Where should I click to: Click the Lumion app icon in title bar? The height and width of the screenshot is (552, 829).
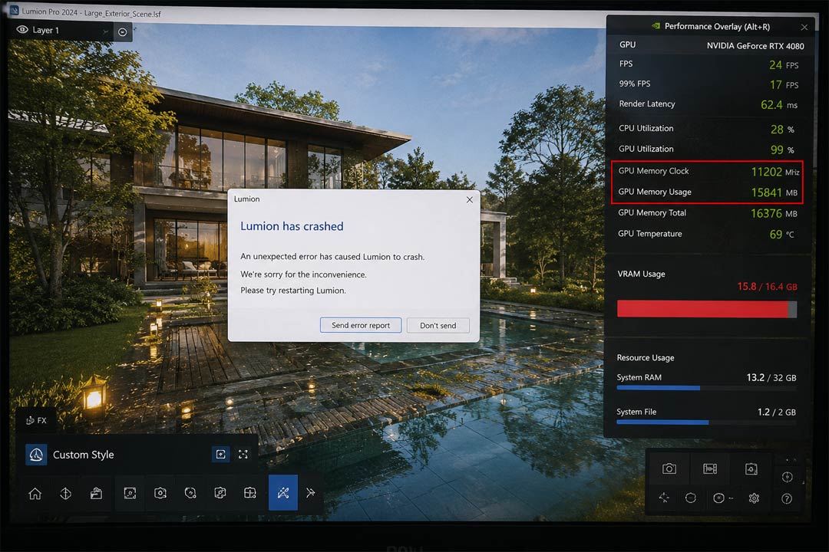tap(14, 11)
